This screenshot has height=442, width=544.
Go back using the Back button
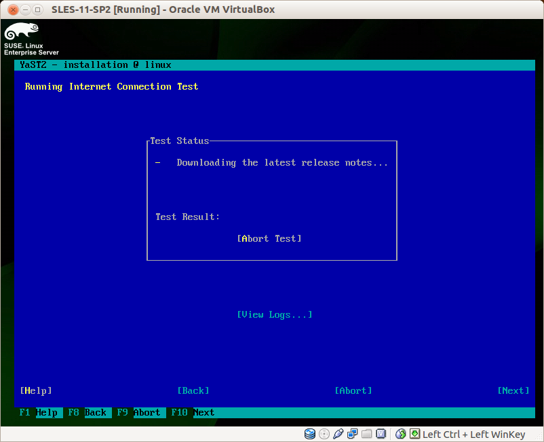pyautogui.click(x=193, y=390)
